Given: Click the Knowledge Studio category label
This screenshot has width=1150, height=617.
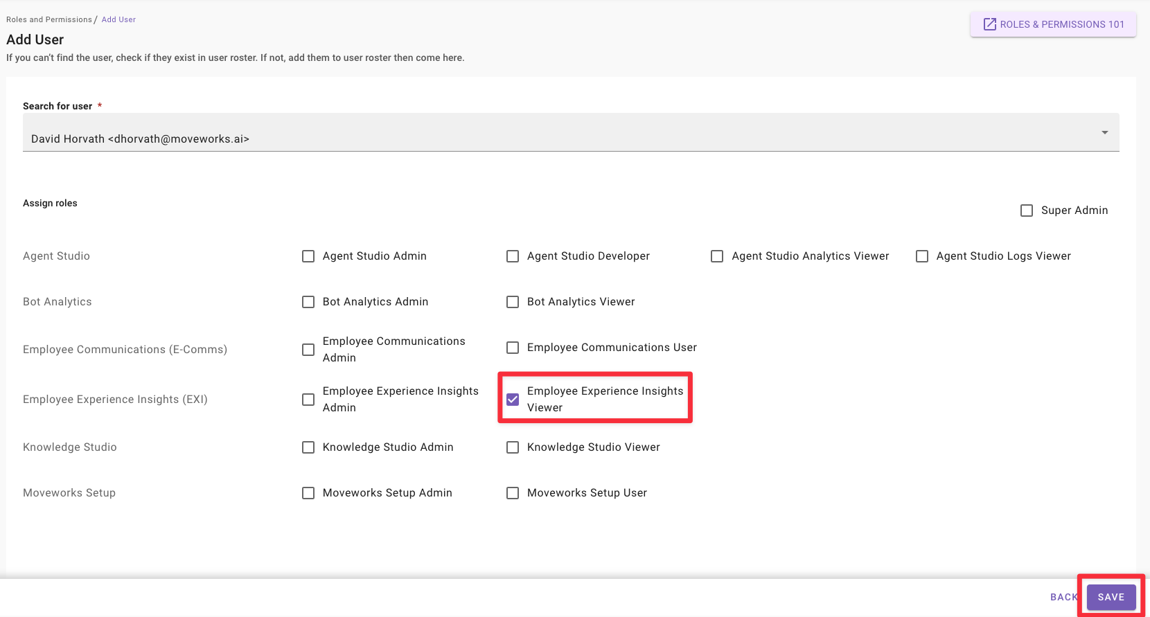Looking at the screenshot, I should [x=70, y=447].
